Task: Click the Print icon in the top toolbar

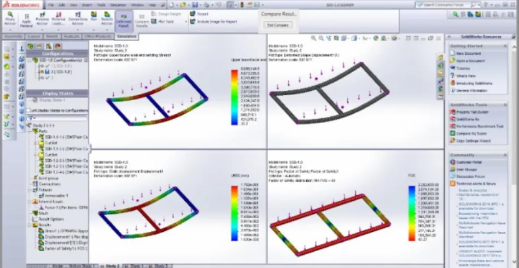Action: (x=206, y=5)
